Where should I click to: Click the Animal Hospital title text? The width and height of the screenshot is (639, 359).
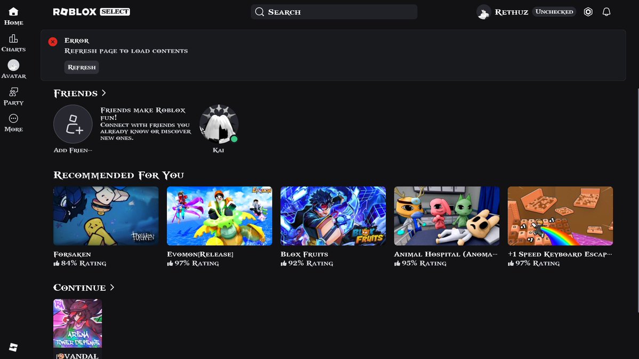446,254
